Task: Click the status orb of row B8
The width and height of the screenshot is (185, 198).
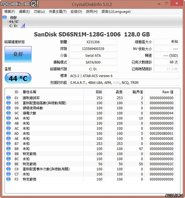Action: [x=8, y=148]
